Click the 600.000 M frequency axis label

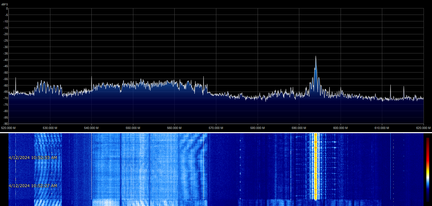click(341, 128)
